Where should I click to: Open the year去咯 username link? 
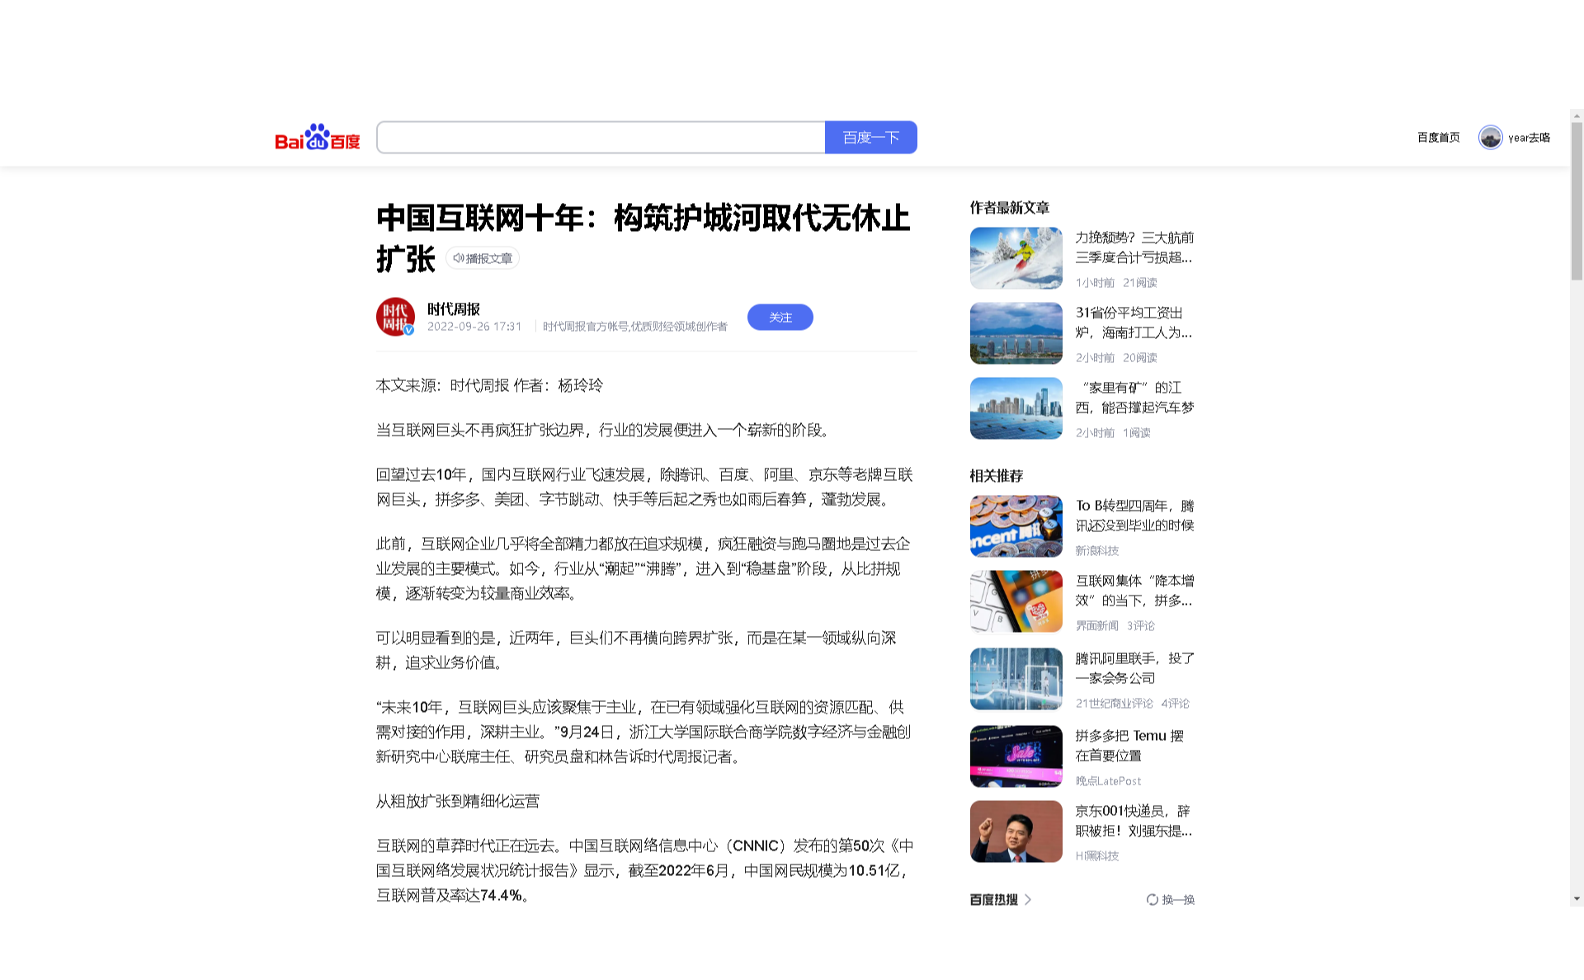1529,138
